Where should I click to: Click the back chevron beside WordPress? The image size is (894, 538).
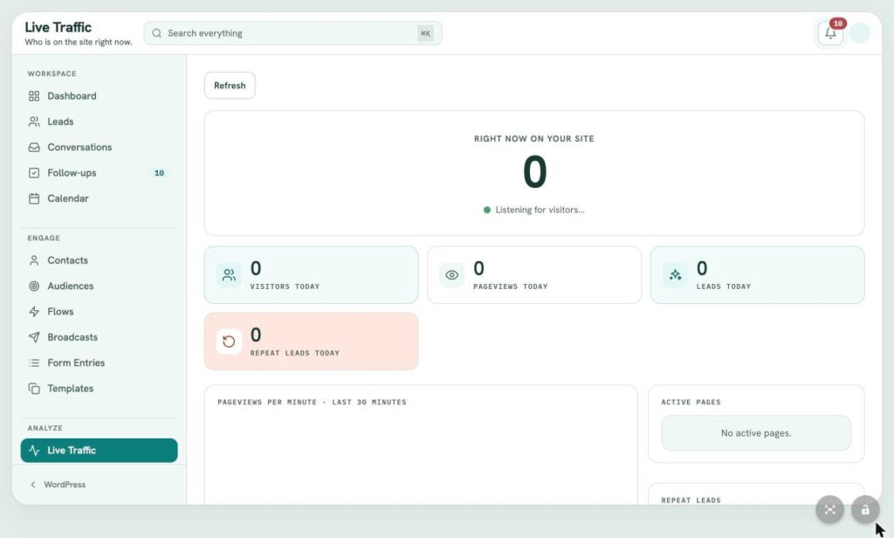click(33, 485)
